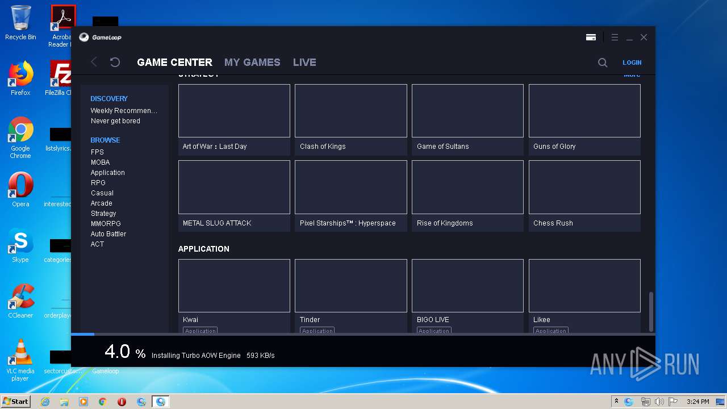This screenshot has width=727, height=409.
Task: Browse the RPG category
Action: [98, 183]
